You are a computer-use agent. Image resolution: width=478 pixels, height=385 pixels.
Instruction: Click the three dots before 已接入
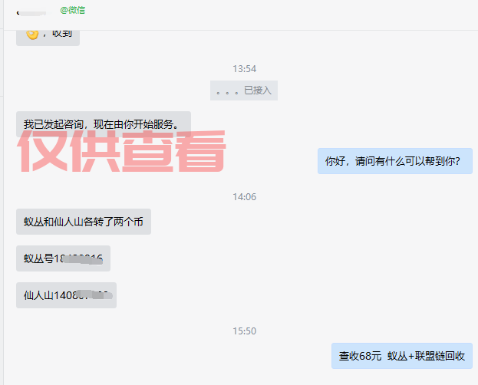pyautogui.click(x=227, y=92)
